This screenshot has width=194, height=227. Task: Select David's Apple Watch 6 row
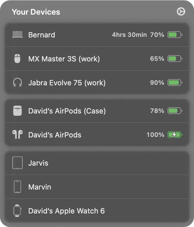[97, 211]
